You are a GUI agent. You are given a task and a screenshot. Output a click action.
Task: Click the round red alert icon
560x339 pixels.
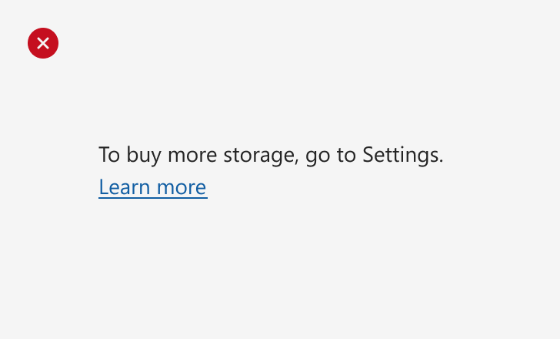click(43, 43)
